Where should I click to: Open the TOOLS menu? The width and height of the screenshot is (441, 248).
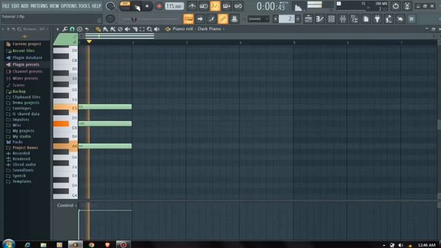84,6
